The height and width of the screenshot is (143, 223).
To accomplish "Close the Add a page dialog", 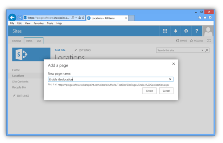I will click(x=173, y=64).
